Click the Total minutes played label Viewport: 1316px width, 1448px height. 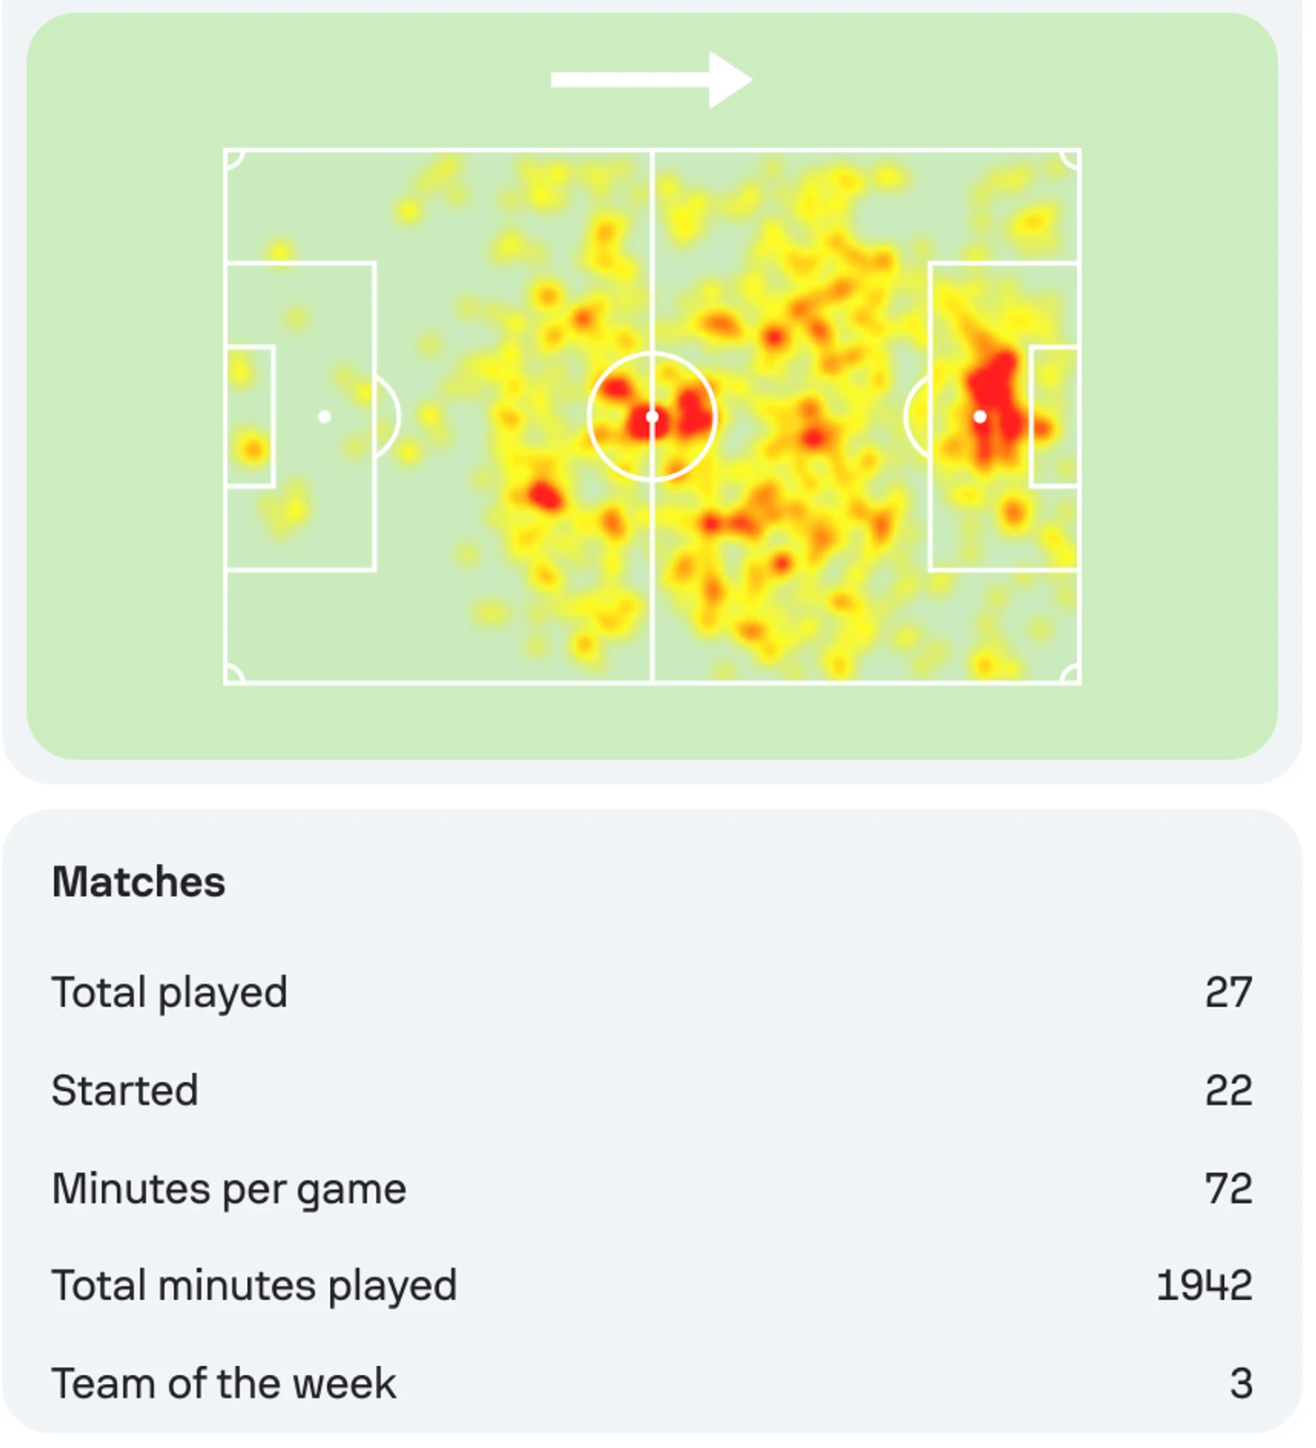tap(254, 1286)
